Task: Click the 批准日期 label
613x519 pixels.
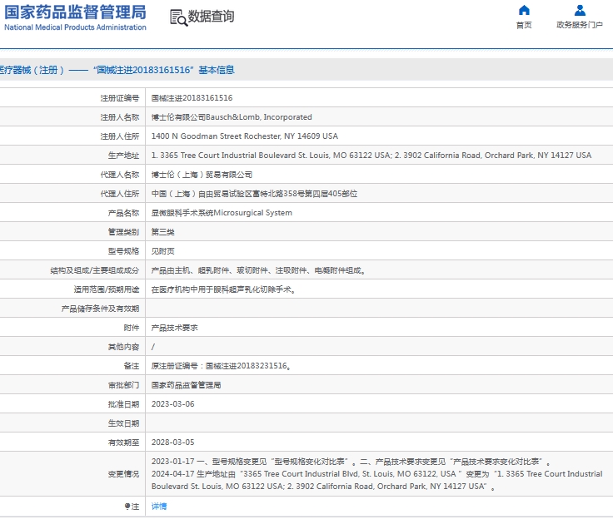Action: point(123,404)
